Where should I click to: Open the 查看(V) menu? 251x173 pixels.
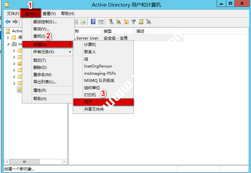pyautogui.click(x=49, y=14)
